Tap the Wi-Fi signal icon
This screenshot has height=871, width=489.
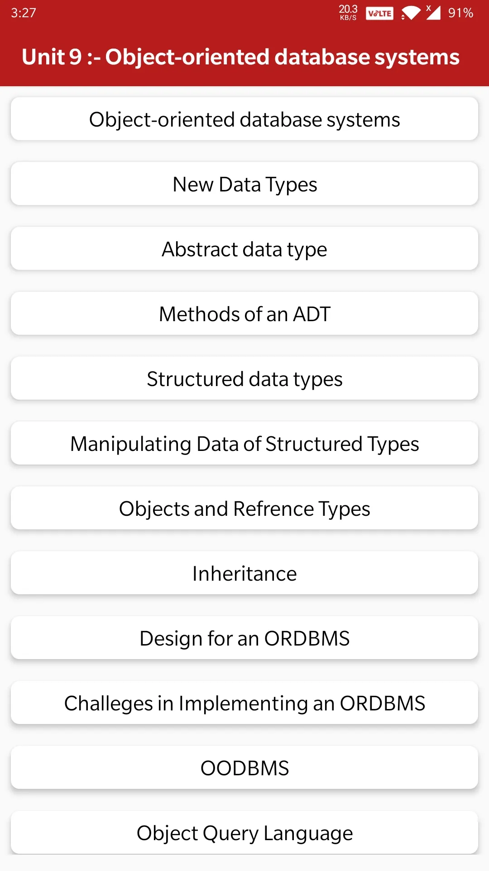(x=411, y=13)
